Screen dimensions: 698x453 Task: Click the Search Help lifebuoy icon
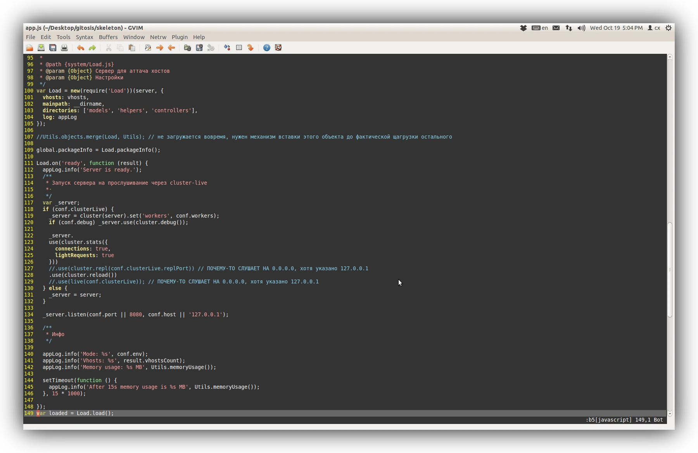[x=278, y=48]
